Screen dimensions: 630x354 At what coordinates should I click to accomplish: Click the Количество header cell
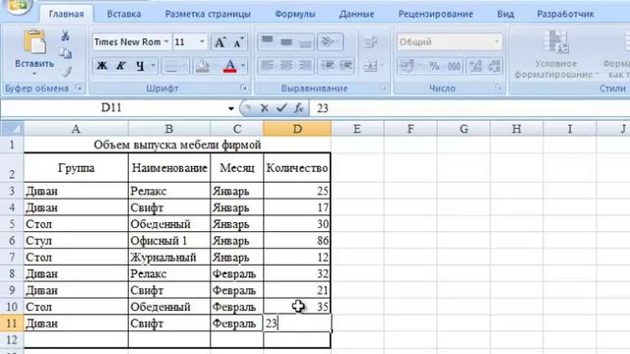point(297,168)
